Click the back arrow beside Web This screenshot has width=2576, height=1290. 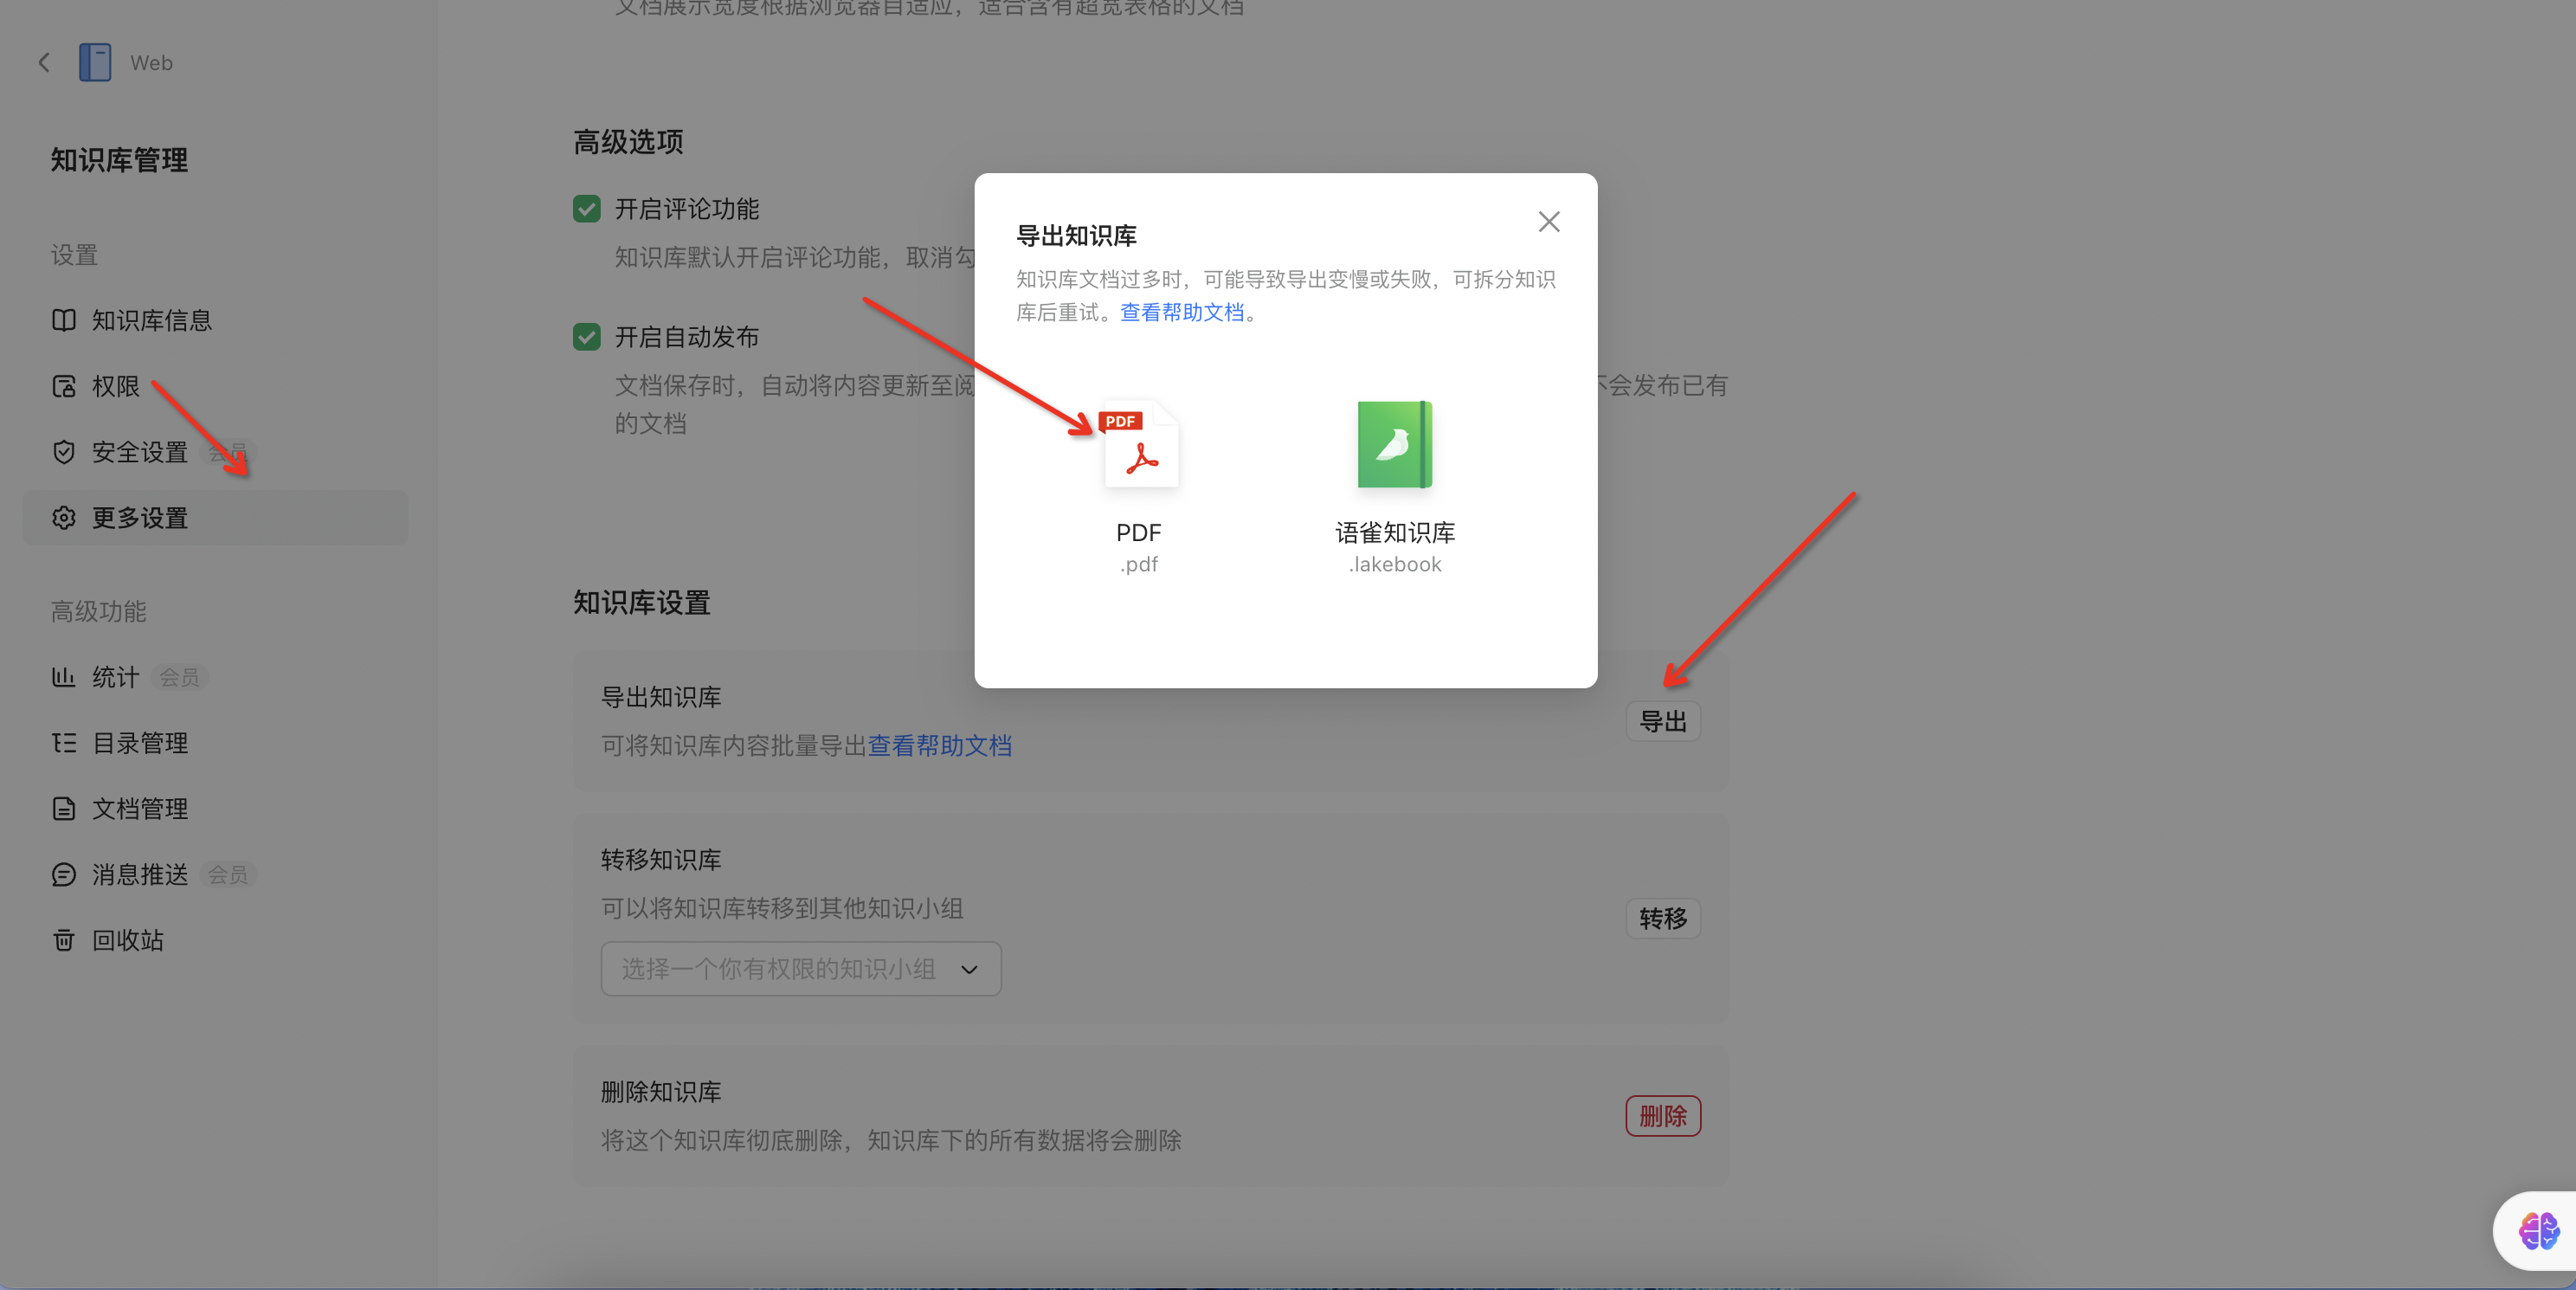coord(44,63)
